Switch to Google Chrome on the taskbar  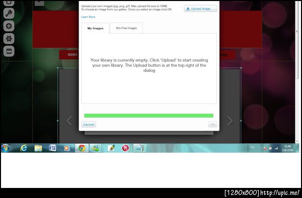coord(82,148)
